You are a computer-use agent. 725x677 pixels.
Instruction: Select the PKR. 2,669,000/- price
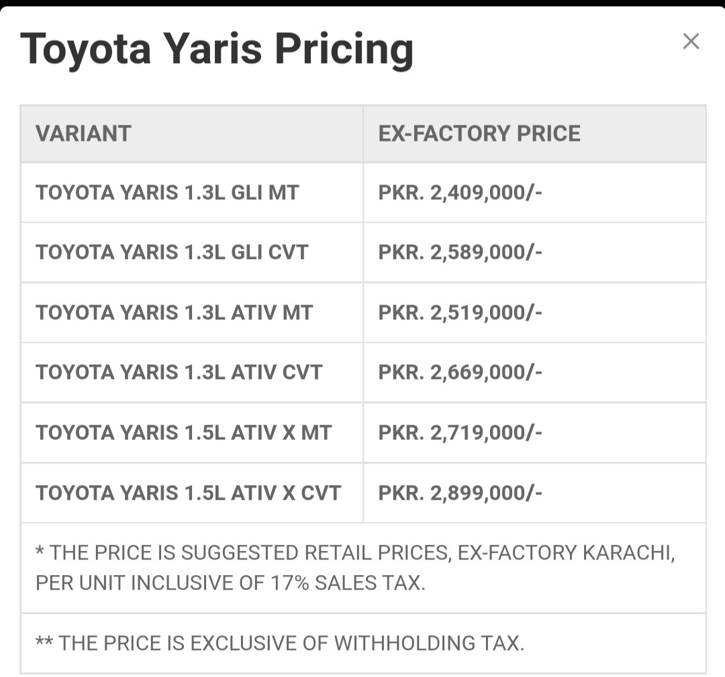pyautogui.click(x=460, y=373)
